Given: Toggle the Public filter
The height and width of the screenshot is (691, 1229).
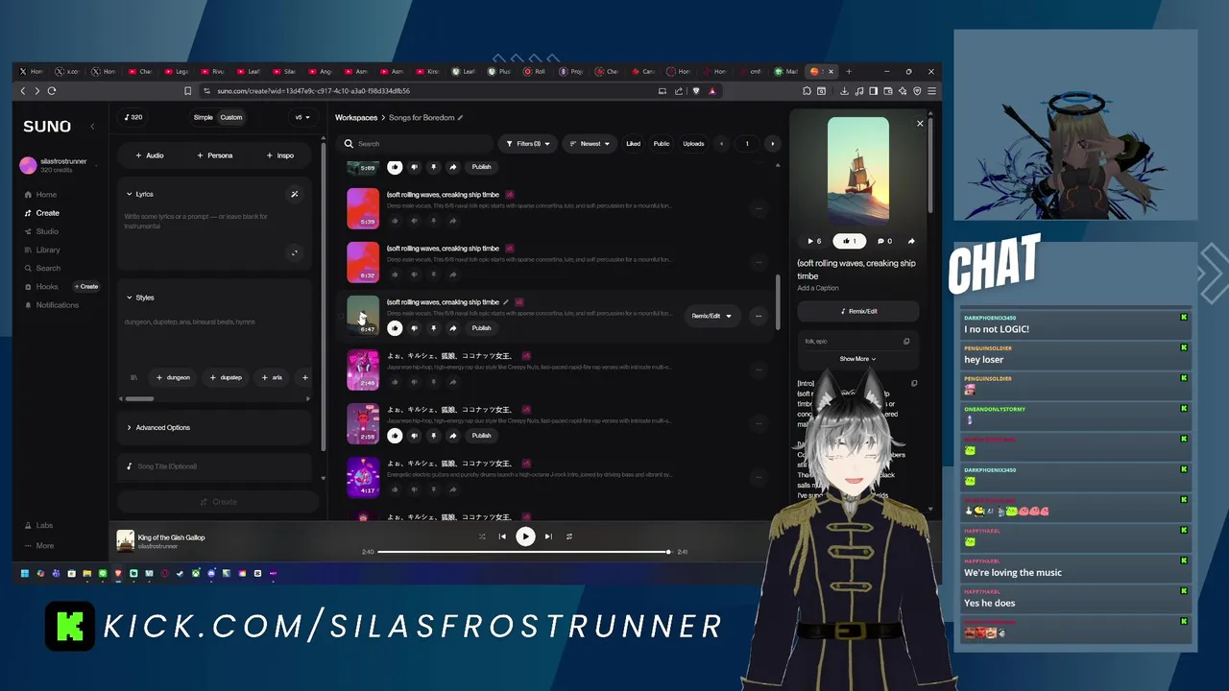Looking at the screenshot, I should click(662, 144).
